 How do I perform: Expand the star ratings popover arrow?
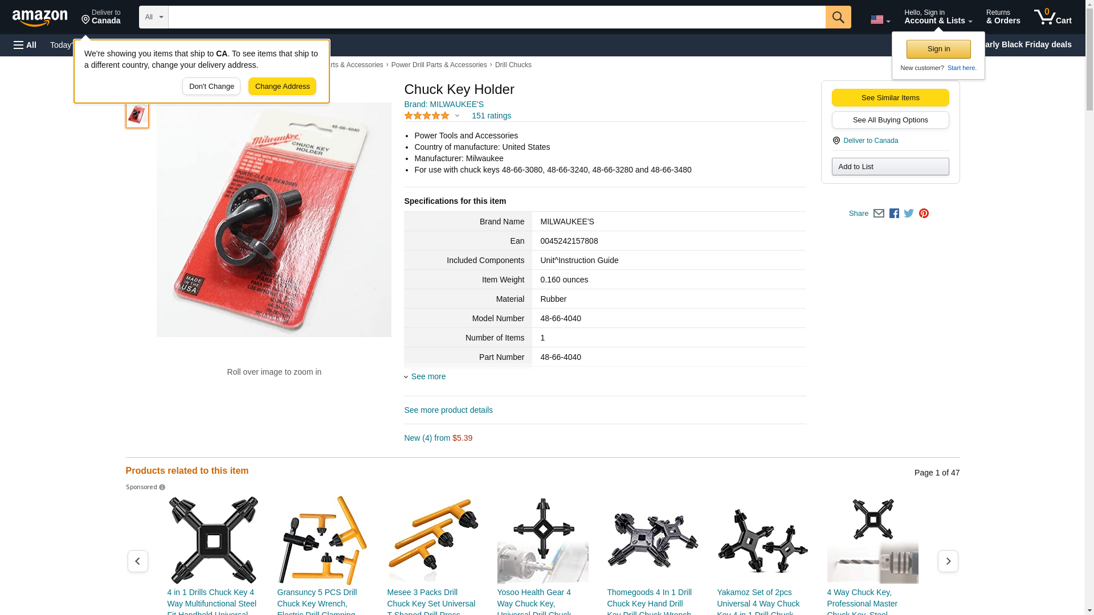(457, 116)
